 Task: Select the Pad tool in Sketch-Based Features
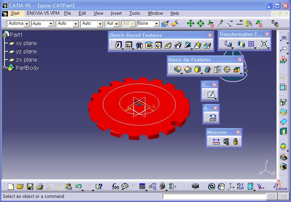[x=118, y=45]
